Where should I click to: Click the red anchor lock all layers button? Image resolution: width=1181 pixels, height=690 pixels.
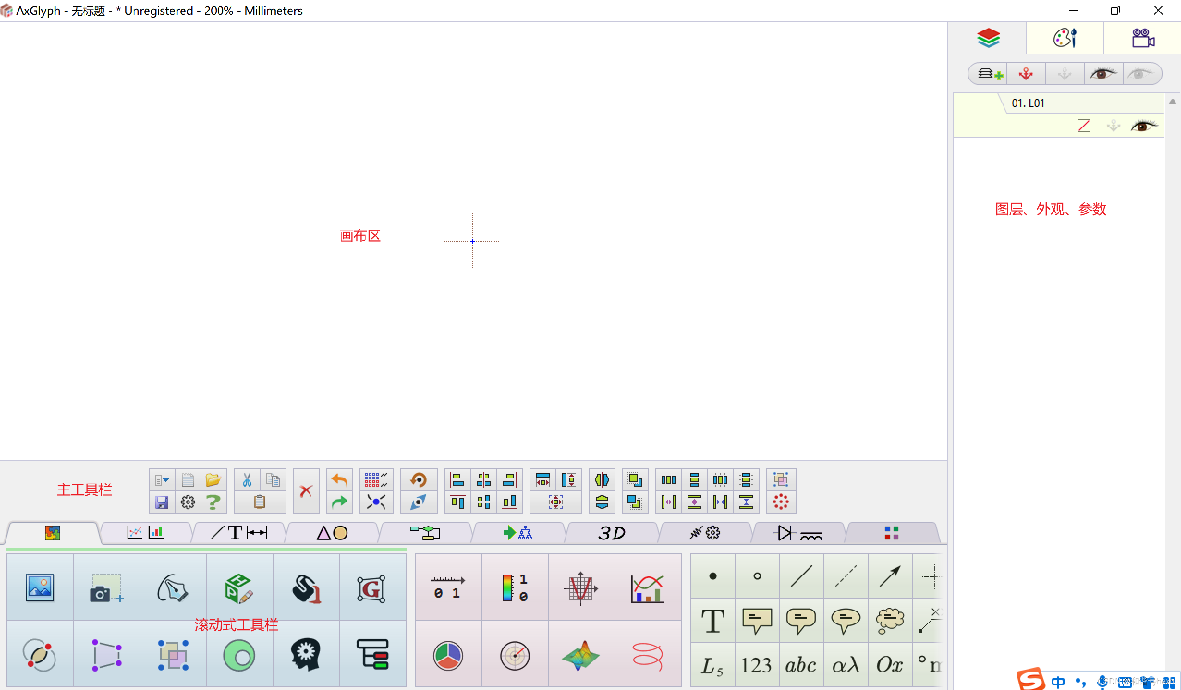pyautogui.click(x=1026, y=73)
